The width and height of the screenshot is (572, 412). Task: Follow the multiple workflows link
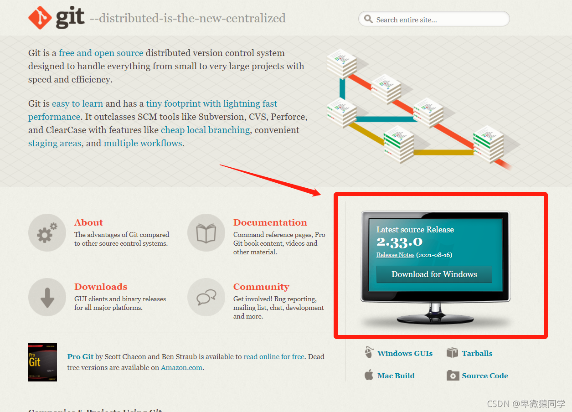coord(143,143)
